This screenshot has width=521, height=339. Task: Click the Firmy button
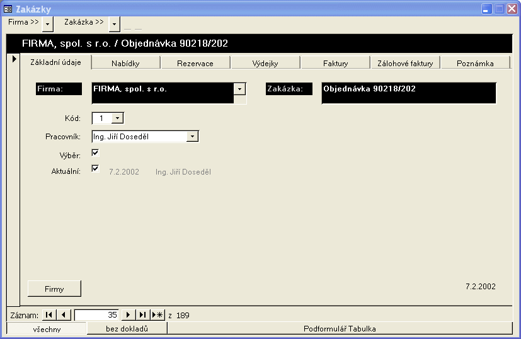point(54,289)
